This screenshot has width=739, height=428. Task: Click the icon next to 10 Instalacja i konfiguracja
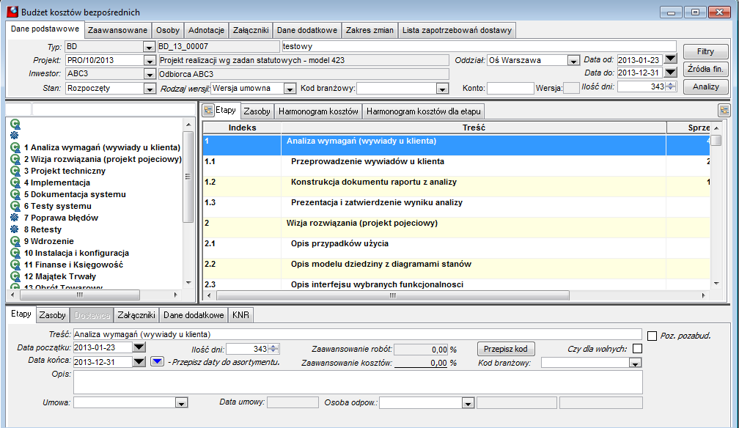tap(15, 253)
